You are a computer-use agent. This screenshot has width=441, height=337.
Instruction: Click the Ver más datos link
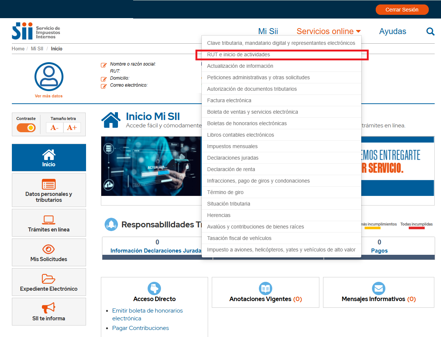(x=49, y=96)
